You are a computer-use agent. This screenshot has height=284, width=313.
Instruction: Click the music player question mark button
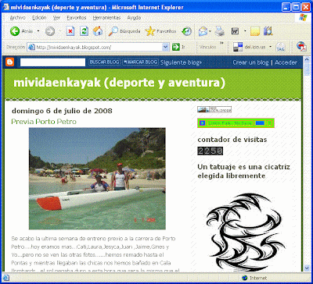pos(270,123)
